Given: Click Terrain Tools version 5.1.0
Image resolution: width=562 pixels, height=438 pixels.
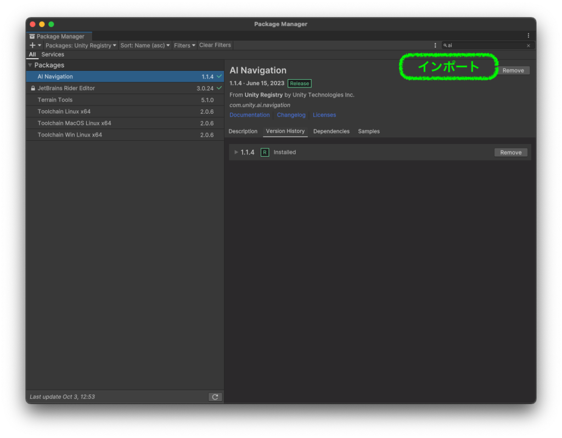Looking at the screenshot, I should (207, 100).
